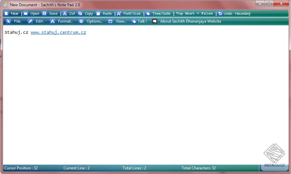Select the Talk ! menu label
Image resolution: width=291 pixels, height=174 pixels.
tap(142, 21)
